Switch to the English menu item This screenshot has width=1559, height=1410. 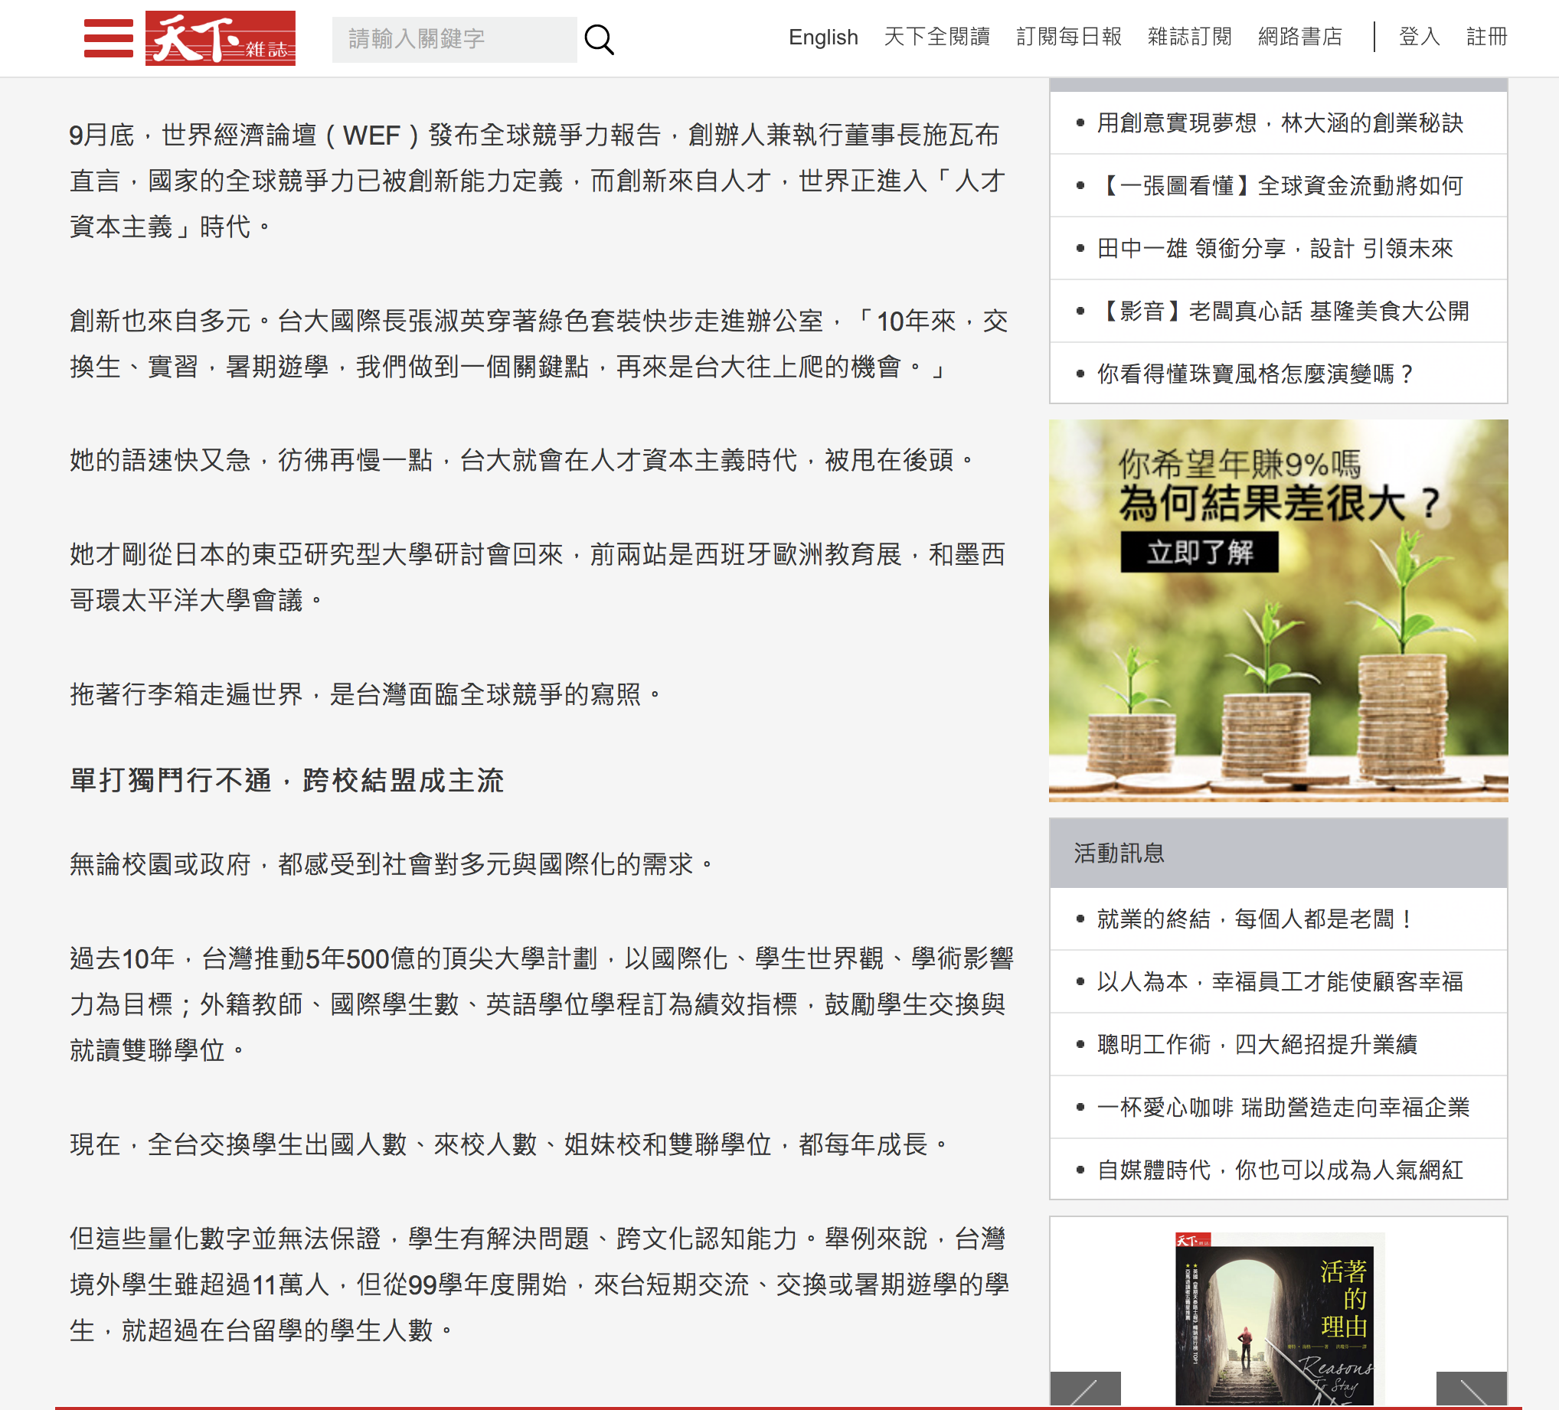(x=823, y=37)
